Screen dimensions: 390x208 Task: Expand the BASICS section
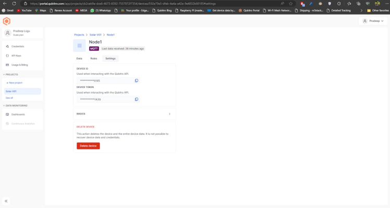click(125, 114)
